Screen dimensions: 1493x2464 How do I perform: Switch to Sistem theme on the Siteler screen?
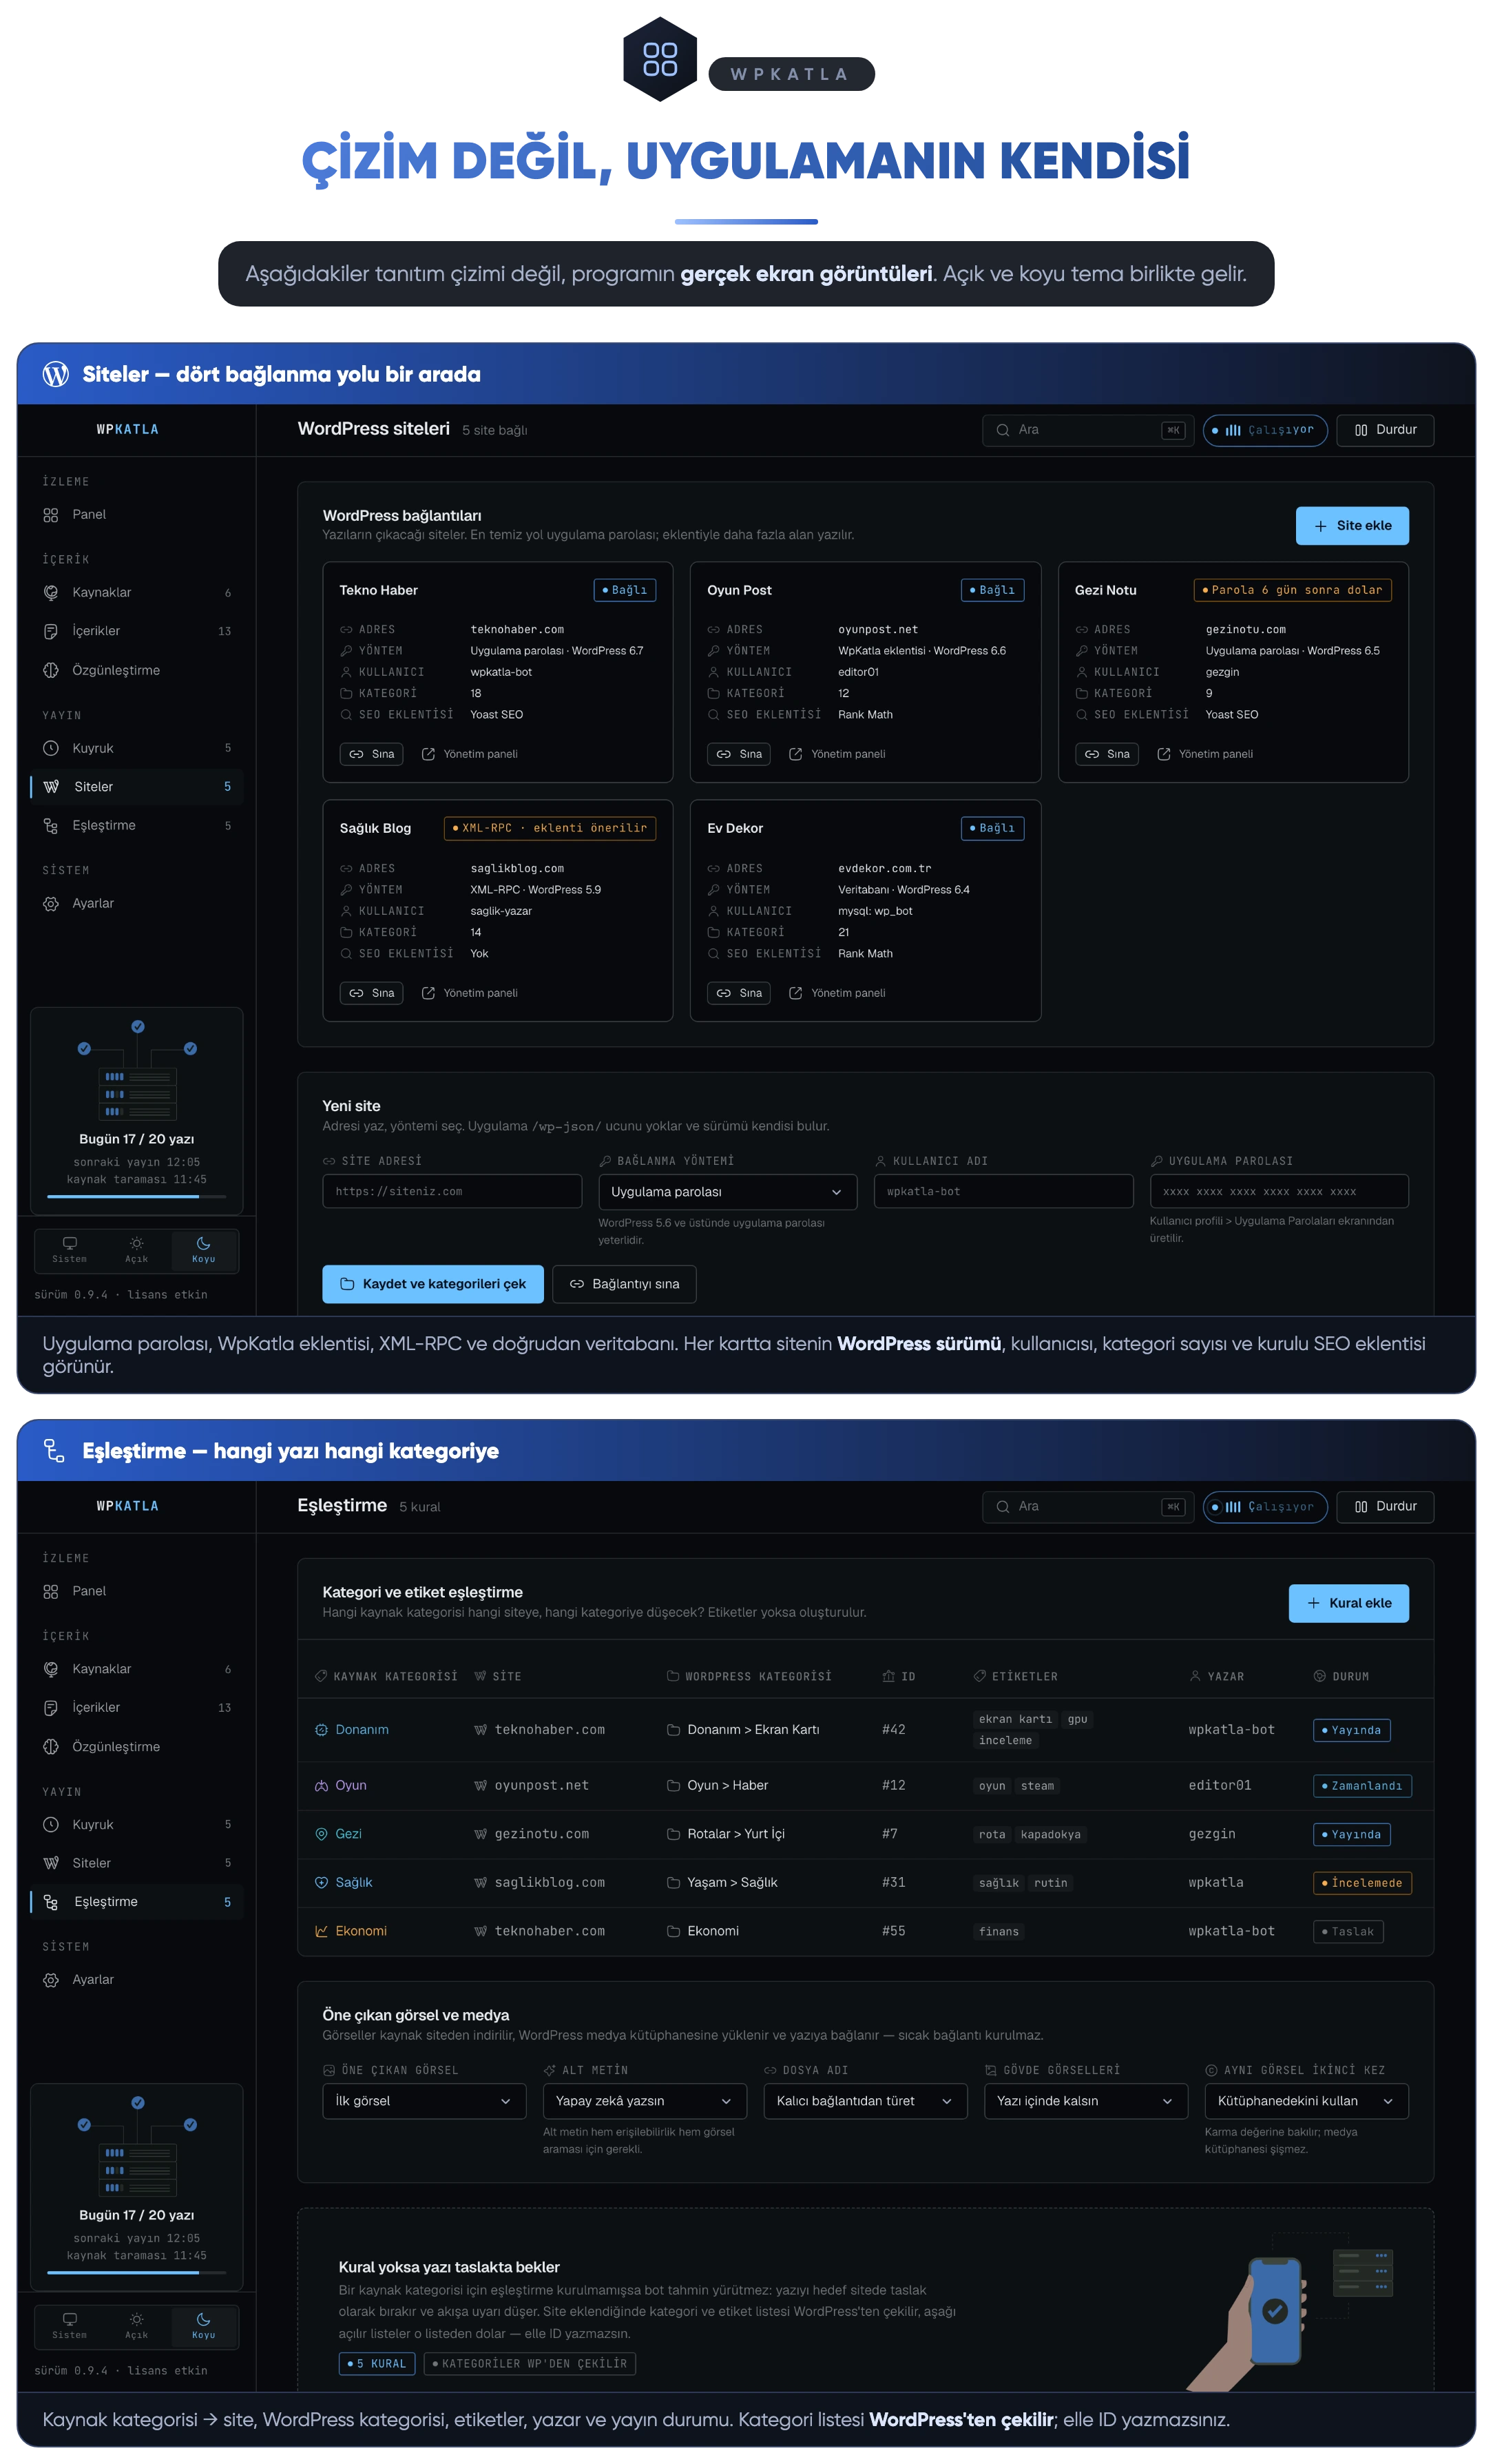70,1250
